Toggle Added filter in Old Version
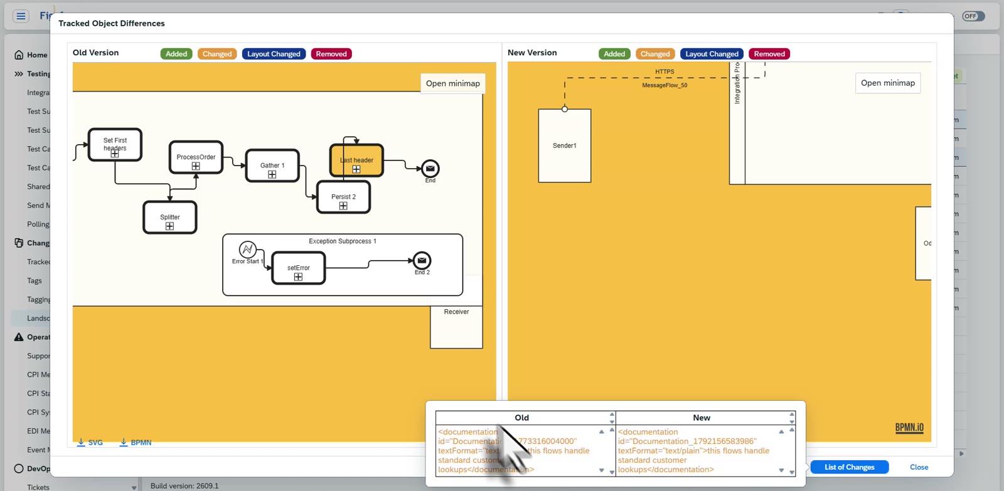Image resolution: width=1004 pixels, height=491 pixels. 176,54
